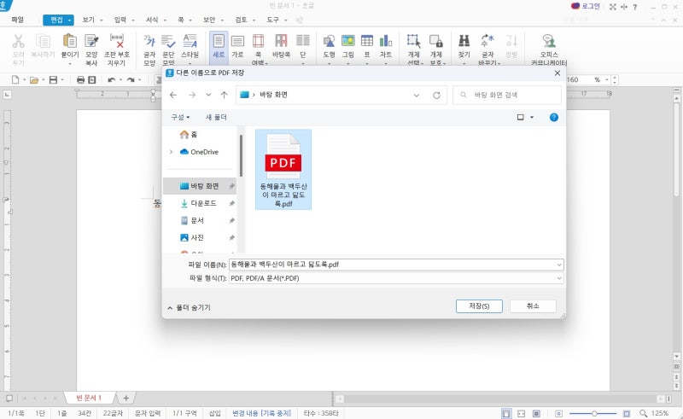
Task: Click the undo arrow in quick toolbar
Action: (112, 79)
